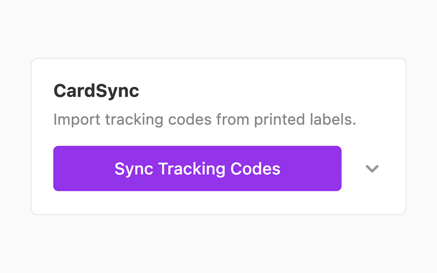Click the dropdown arrow beside Sync Tracking Codes
437x273 pixels.
[x=372, y=168]
